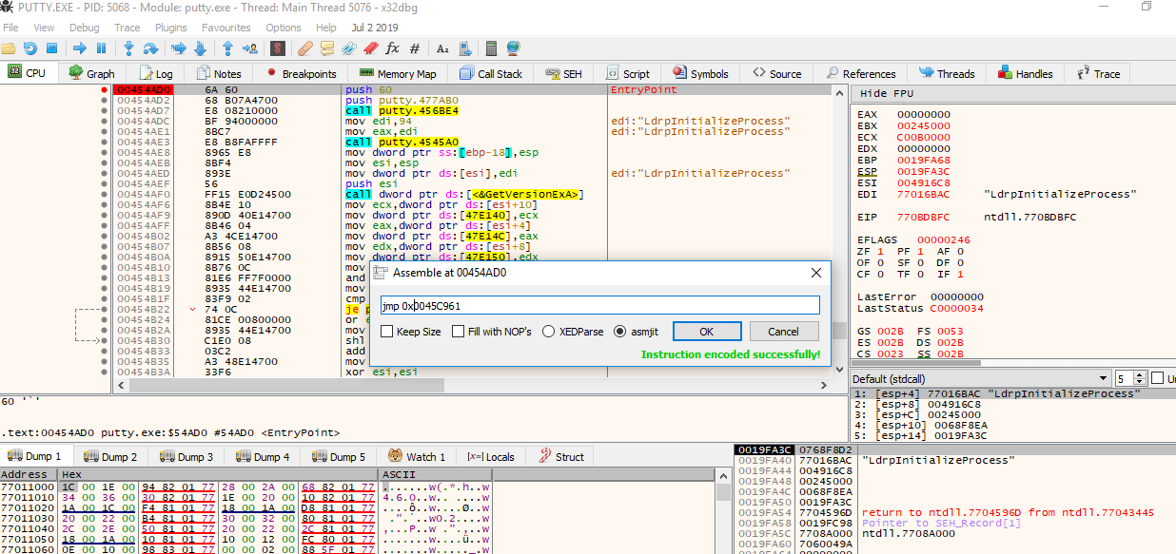Expand the Default (stdcall) calling convention dropdown
The image size is (1176, 554).
1103,378
